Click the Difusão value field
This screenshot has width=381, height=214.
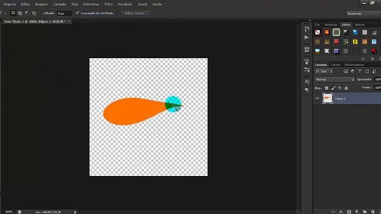click(64, 13)
